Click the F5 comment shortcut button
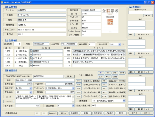Viewport: 155px width, 117px height. 79,96
